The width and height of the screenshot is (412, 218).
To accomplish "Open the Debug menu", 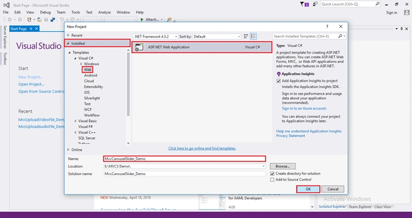I will click(x=45, y=12).
